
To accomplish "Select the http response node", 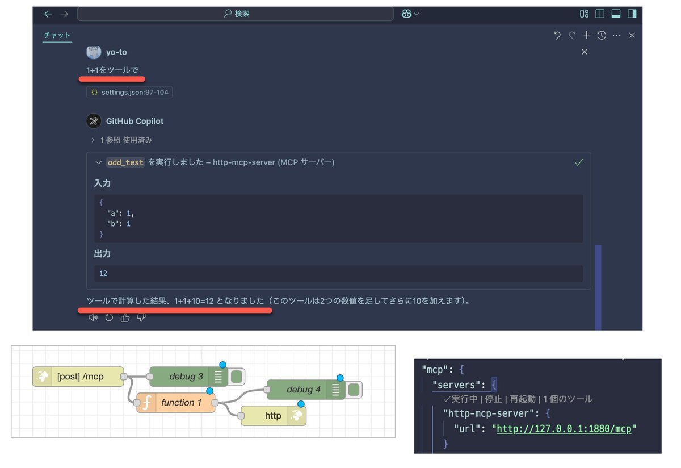I will [x=274, y=416].
